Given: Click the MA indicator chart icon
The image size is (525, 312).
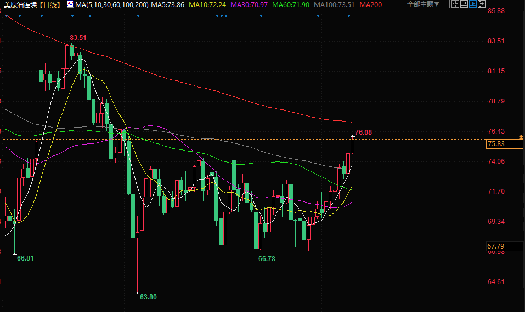Looking at the screenshot, I should [70, 4].
